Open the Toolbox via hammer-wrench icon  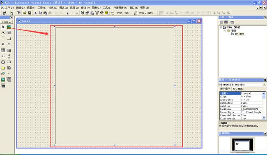(101, 13)
